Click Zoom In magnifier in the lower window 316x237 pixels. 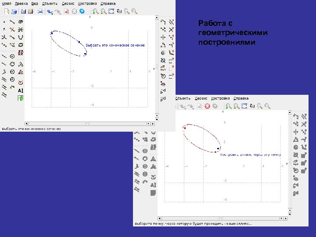[229, 106]
